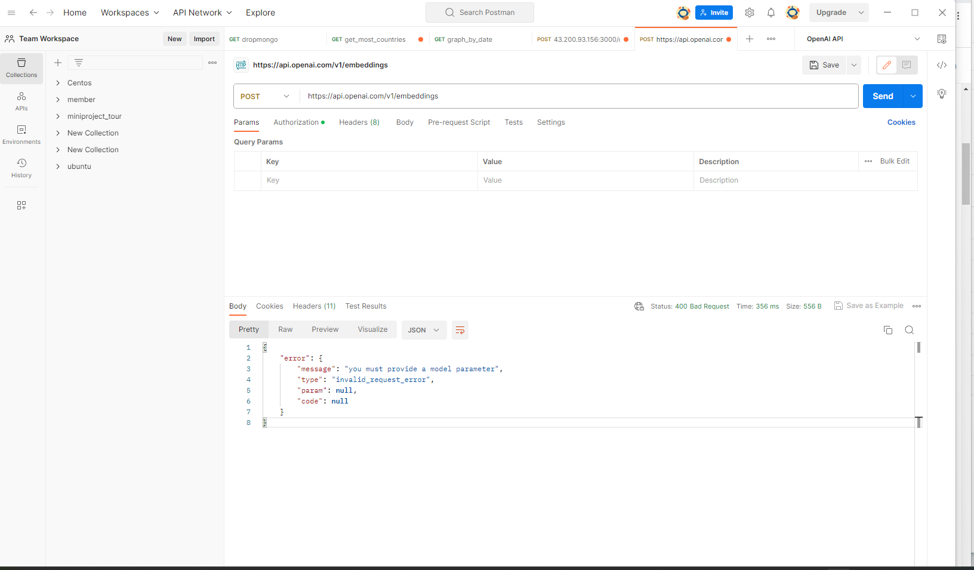Go back with the left arrow icon
Image resolution: width=974 pixels, height=570 pixels.
point(33,13)
